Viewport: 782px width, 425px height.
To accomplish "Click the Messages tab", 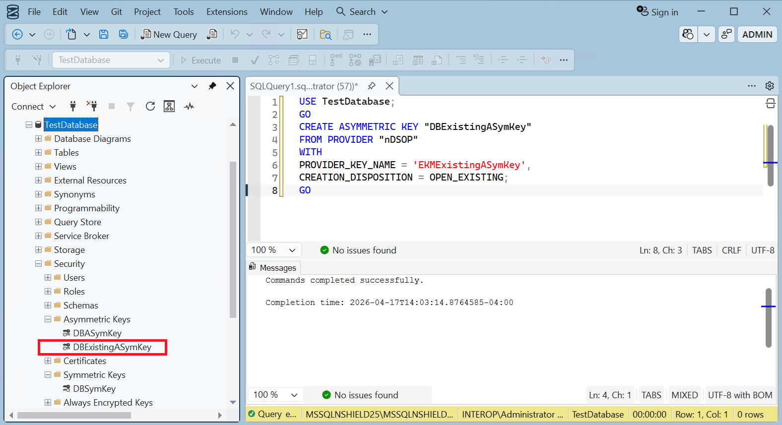I will click(x=272, y=268).
